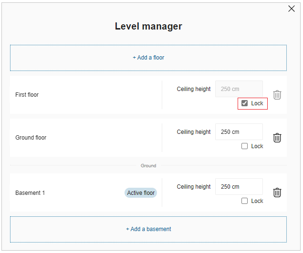Viewport: 303px width, 253px height.
Task: Edit the Ground floor ceiling height field
Action: point(239,132)
